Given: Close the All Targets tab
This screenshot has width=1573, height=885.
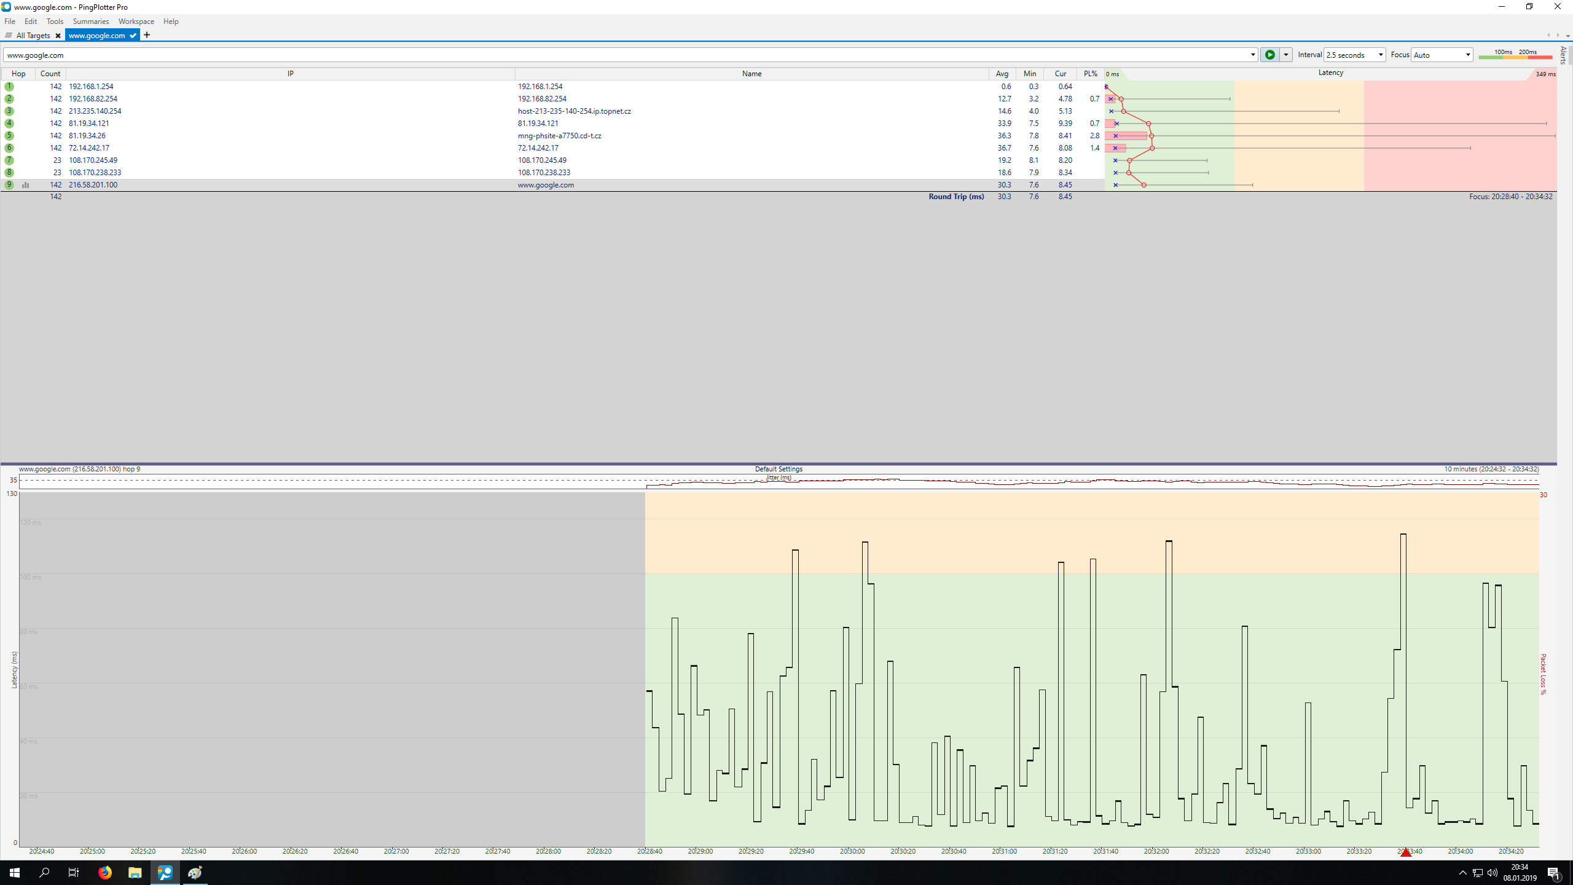Looking at the screenshot, I should coord(58,36).
